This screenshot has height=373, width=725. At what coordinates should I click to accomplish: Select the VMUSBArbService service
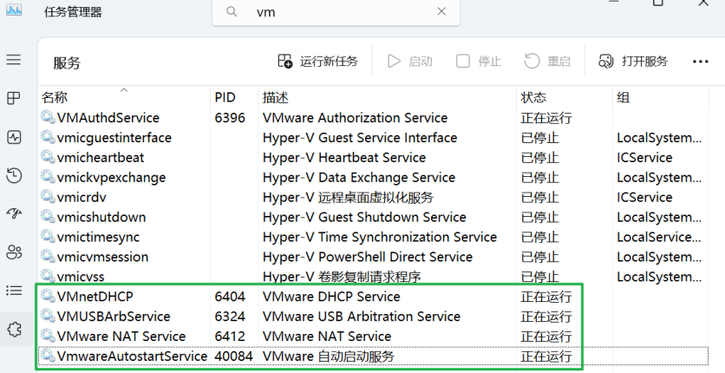pos(374,316)
